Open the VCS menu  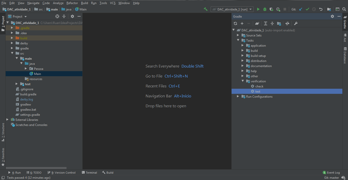coord(113,3)
